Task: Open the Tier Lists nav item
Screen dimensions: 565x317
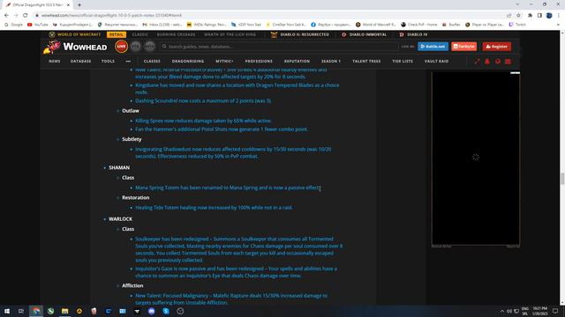Action: point(403,62)
